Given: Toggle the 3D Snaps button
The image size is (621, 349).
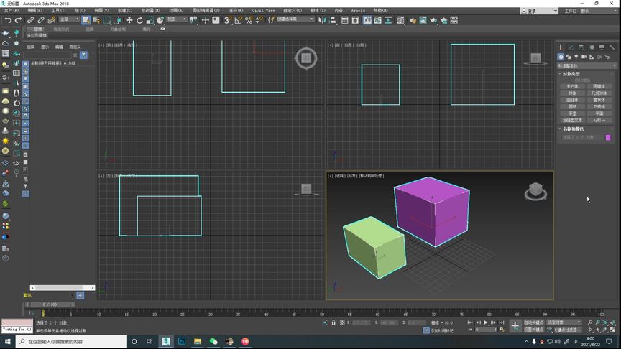Looking at the screenshot, I should tap(228, 20).
